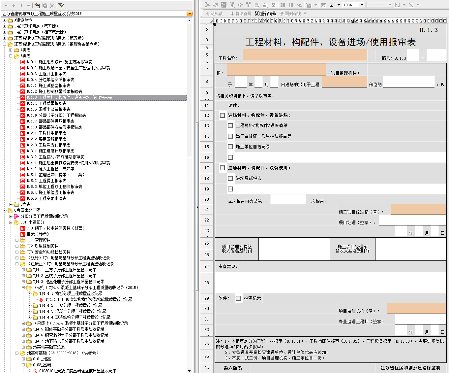The image size is (449, 373).
Task: Select TJ4.5 砌体基础子分部工程质量验收记录
Action: point(69,329)
